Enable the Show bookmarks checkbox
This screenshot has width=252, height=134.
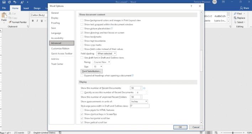click(82, 37)
